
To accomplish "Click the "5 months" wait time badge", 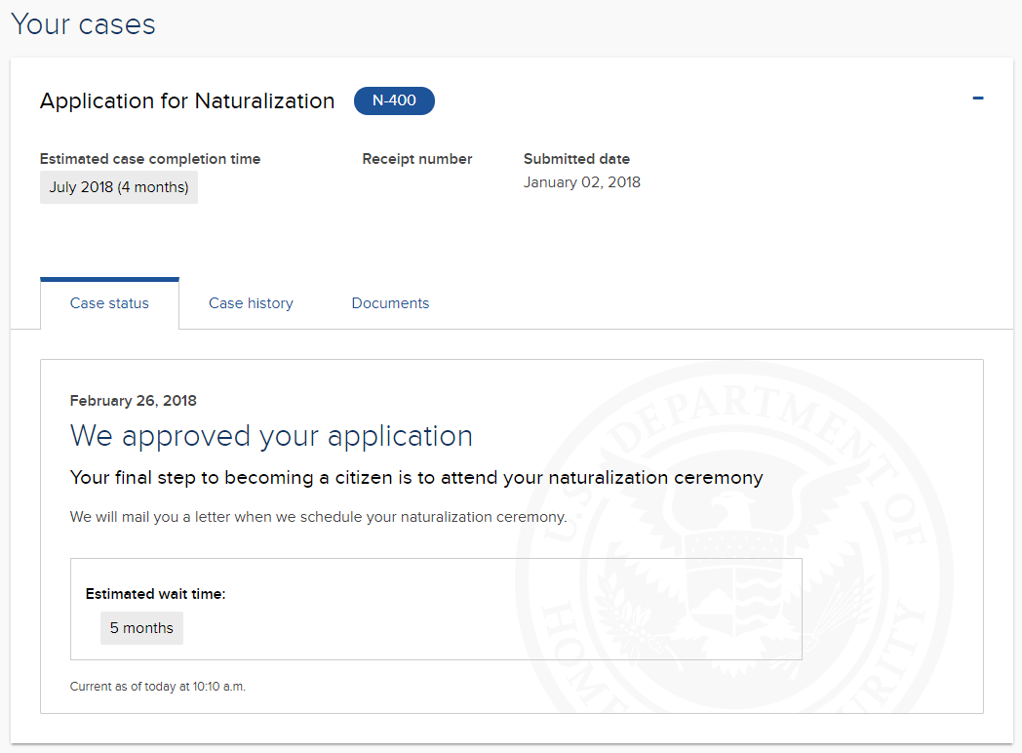I will pyautogui.click(x=141, y=628).
